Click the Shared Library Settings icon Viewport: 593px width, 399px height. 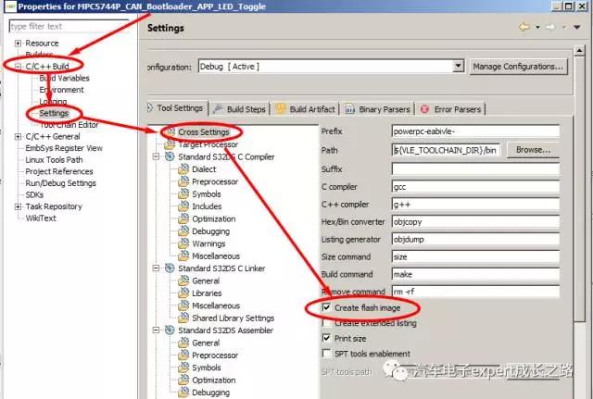183,318
